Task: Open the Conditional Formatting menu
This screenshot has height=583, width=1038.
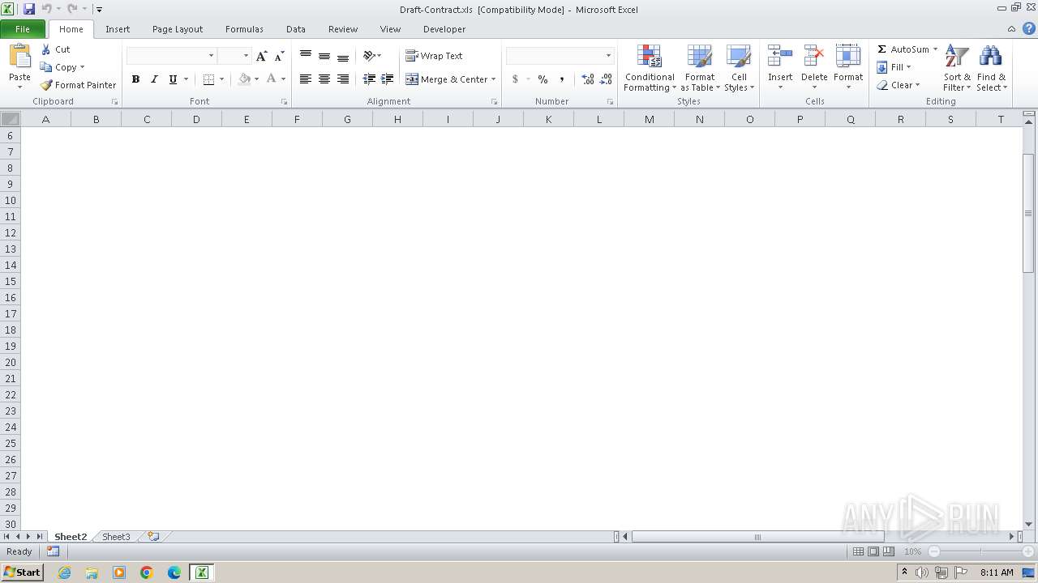Action: click(x=650, y=69)
